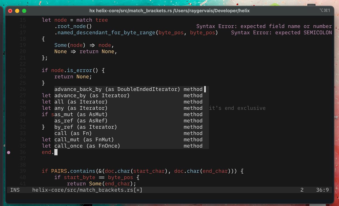Click the red close window button

[10, 11]
